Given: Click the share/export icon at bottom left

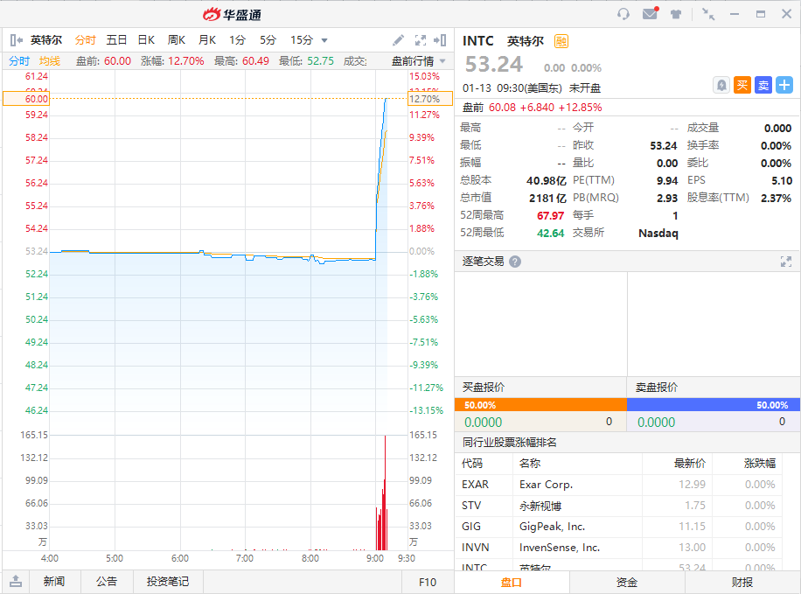Looking at the screenshot, I should tap(16, 581).
